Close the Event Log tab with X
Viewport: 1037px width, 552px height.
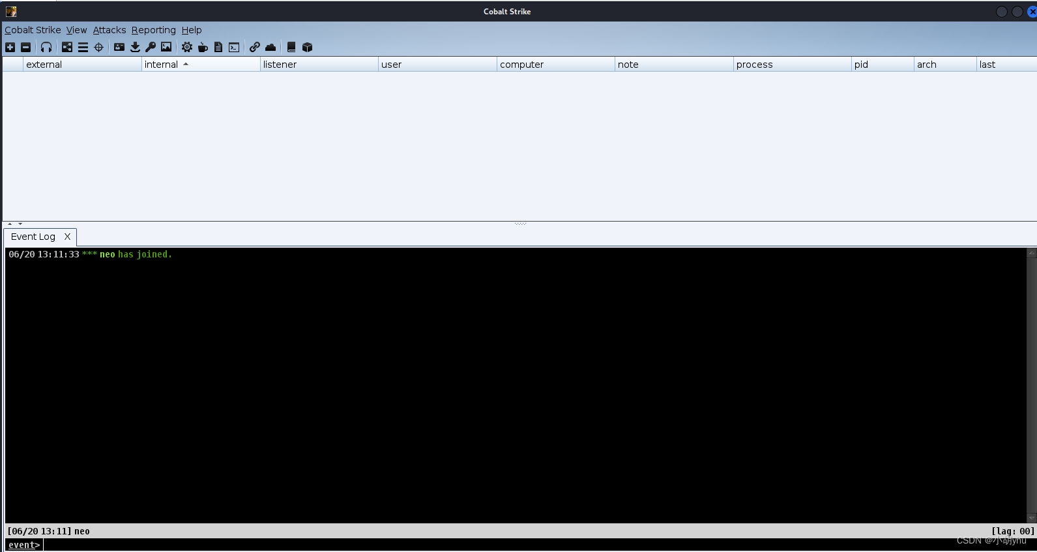tap(67, 237)
